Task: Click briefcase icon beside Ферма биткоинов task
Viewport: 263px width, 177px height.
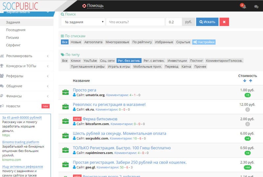Action: (65, 121)
